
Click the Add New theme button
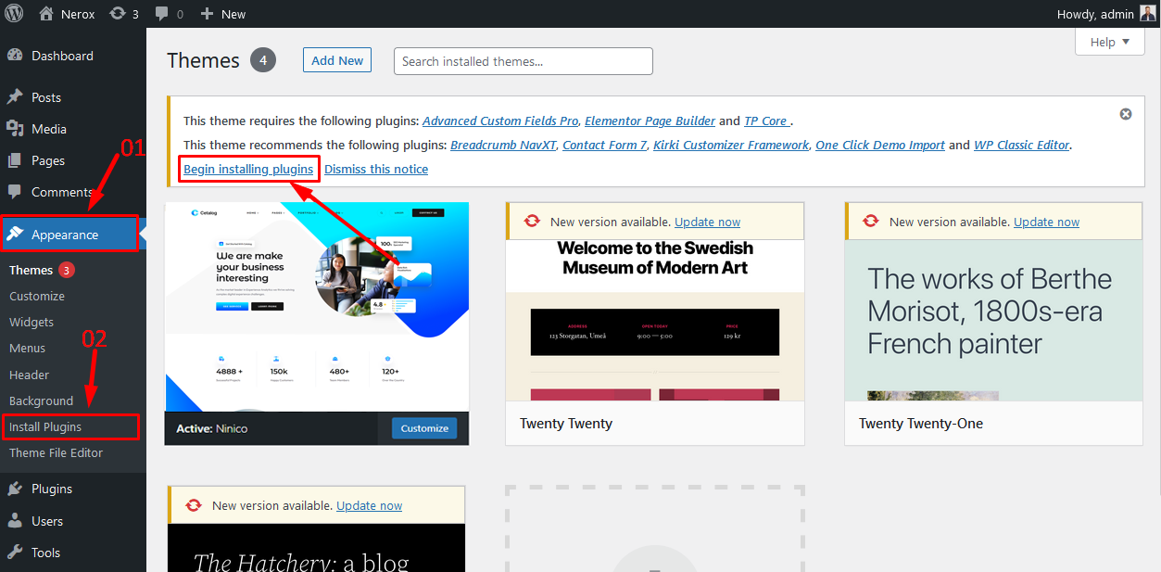click(x=337, y=60)
